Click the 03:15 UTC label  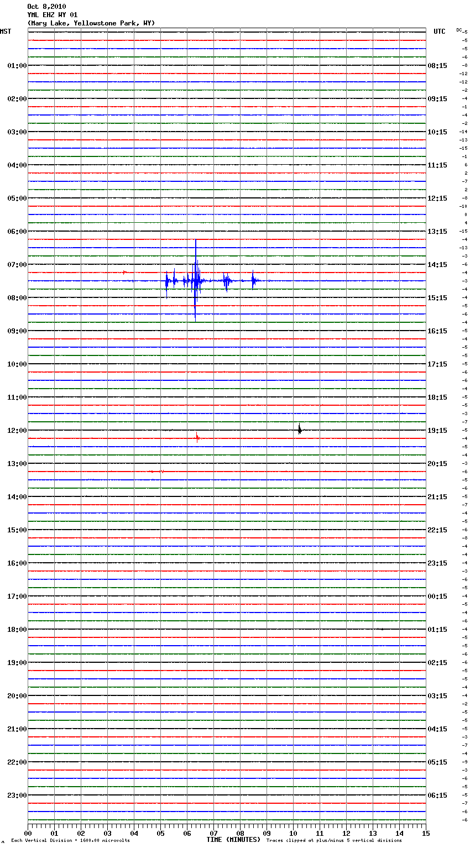click(x=437, y=696)
